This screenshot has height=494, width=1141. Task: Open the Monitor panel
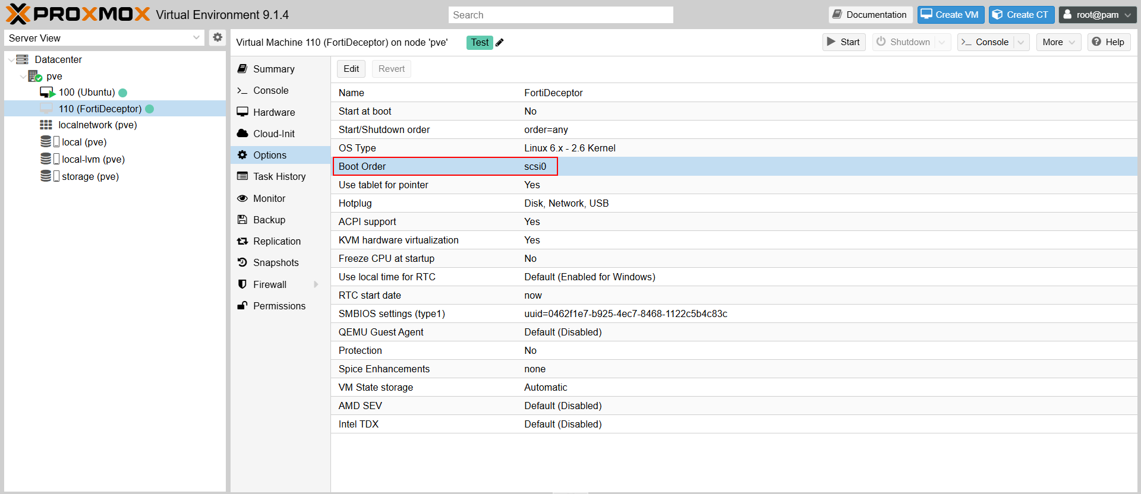[269, 198]
